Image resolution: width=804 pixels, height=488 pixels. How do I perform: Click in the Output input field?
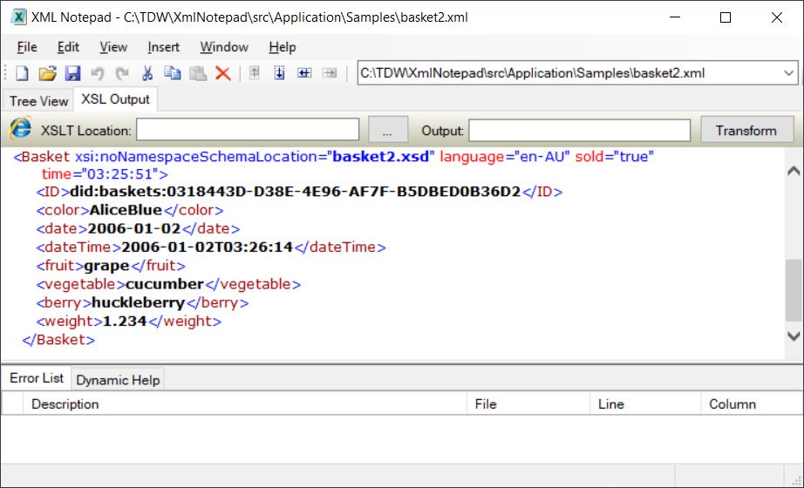pyautogui.click(x=579, y=130)
